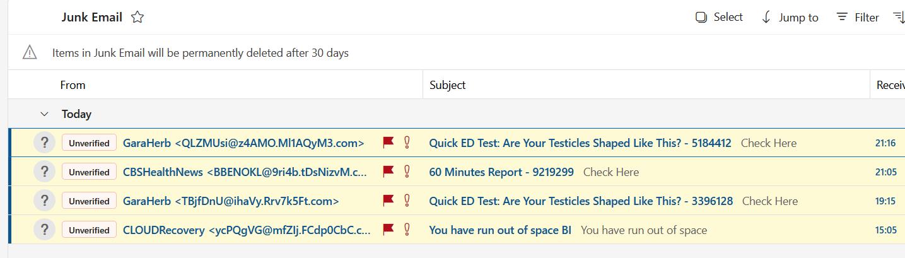
Task: Toggle the Select messages checkbox option
Action: [x=719, y=18]
